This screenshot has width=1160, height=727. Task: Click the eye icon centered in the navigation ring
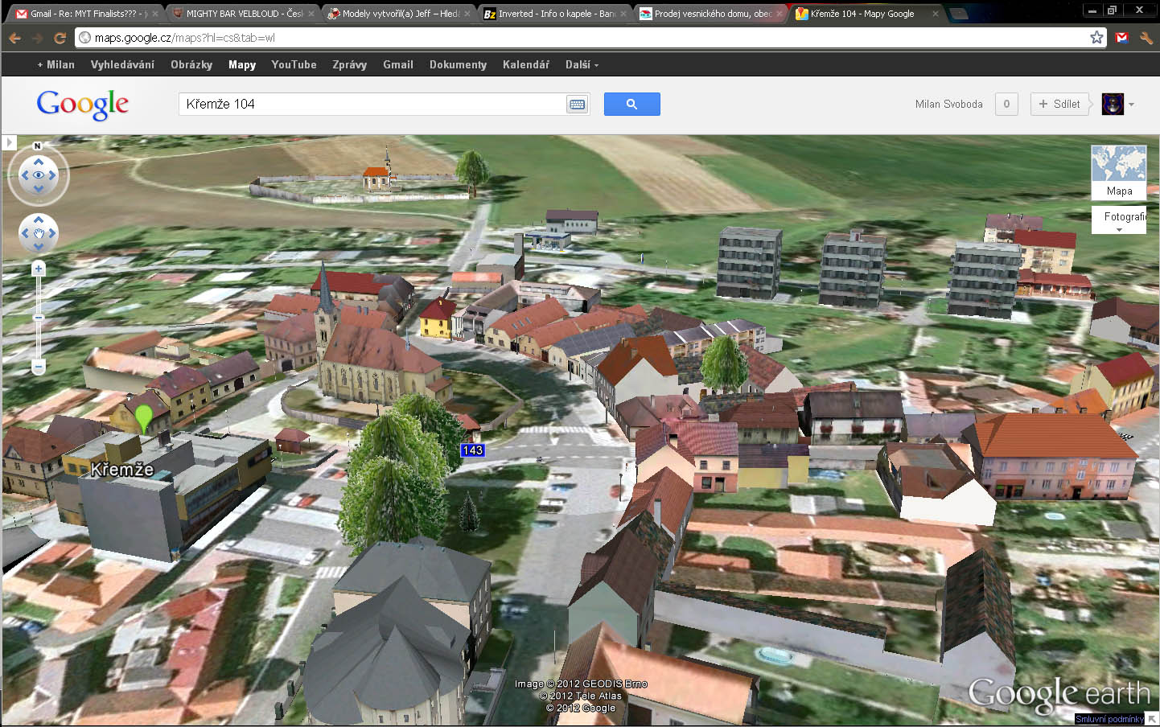click(x=39, y=175)
